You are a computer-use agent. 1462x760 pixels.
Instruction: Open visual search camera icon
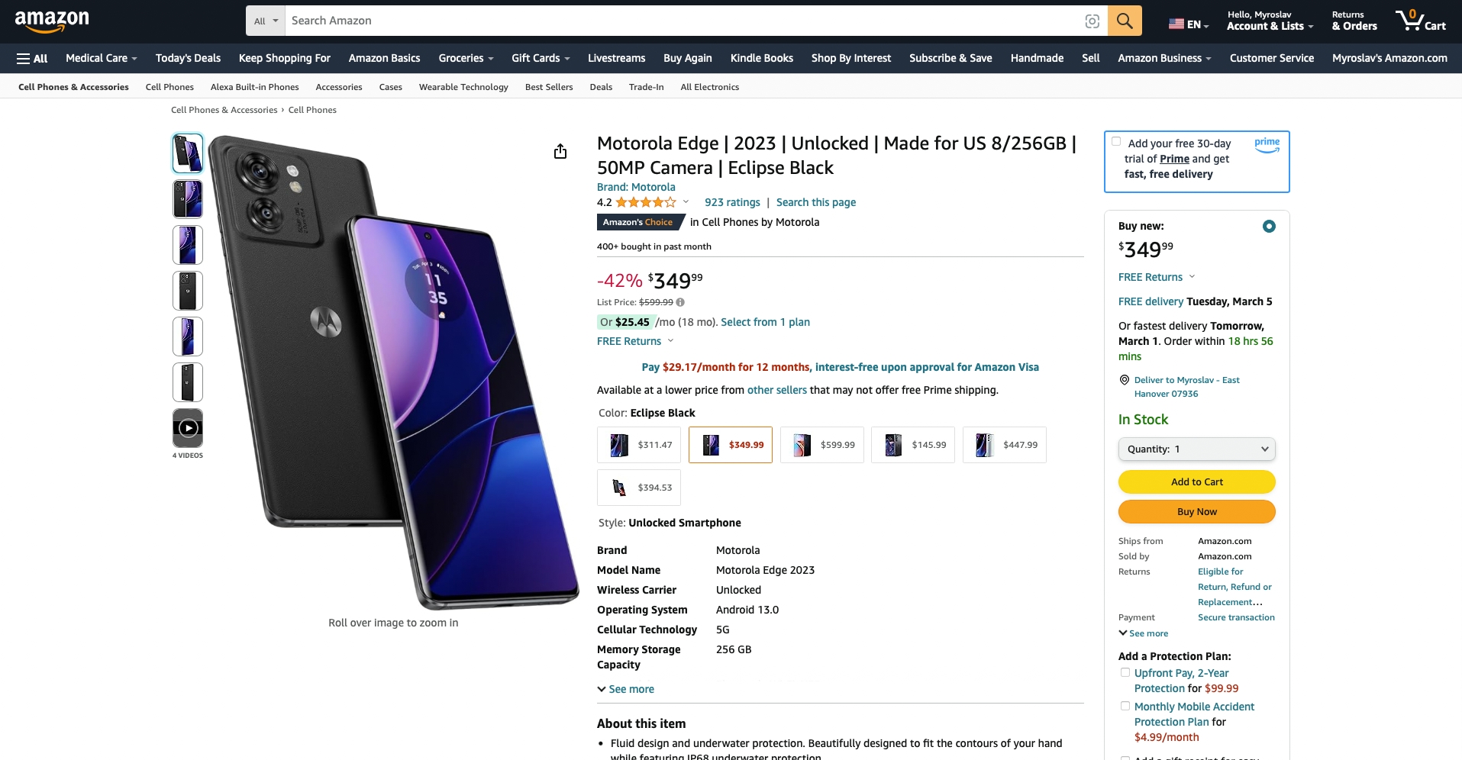coord(1092,21)
